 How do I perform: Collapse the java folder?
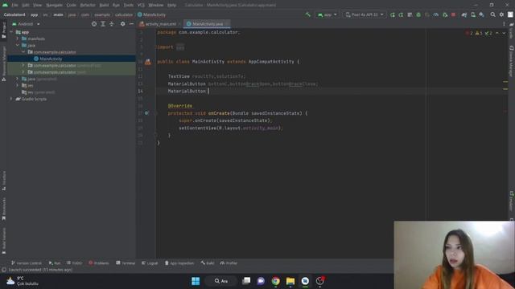click(18, 45)
